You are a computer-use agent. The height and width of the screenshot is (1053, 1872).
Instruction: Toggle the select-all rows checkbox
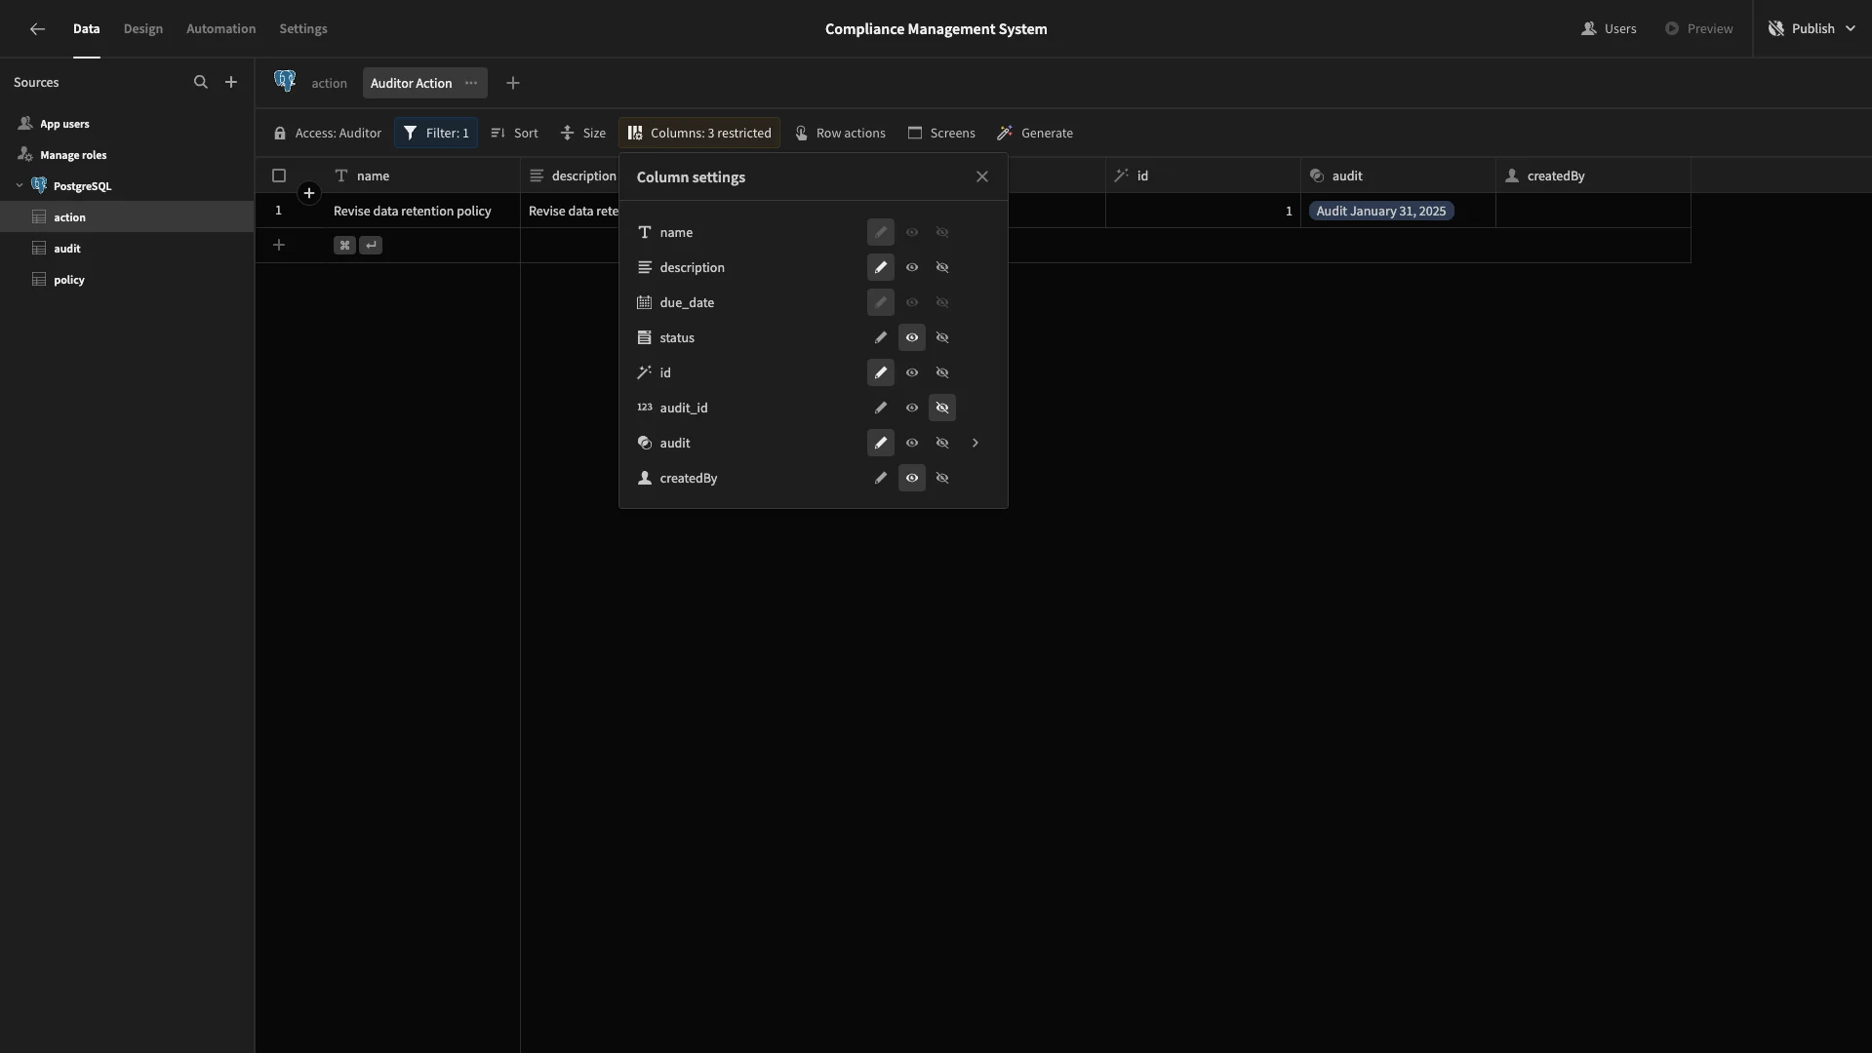[279, 175]
